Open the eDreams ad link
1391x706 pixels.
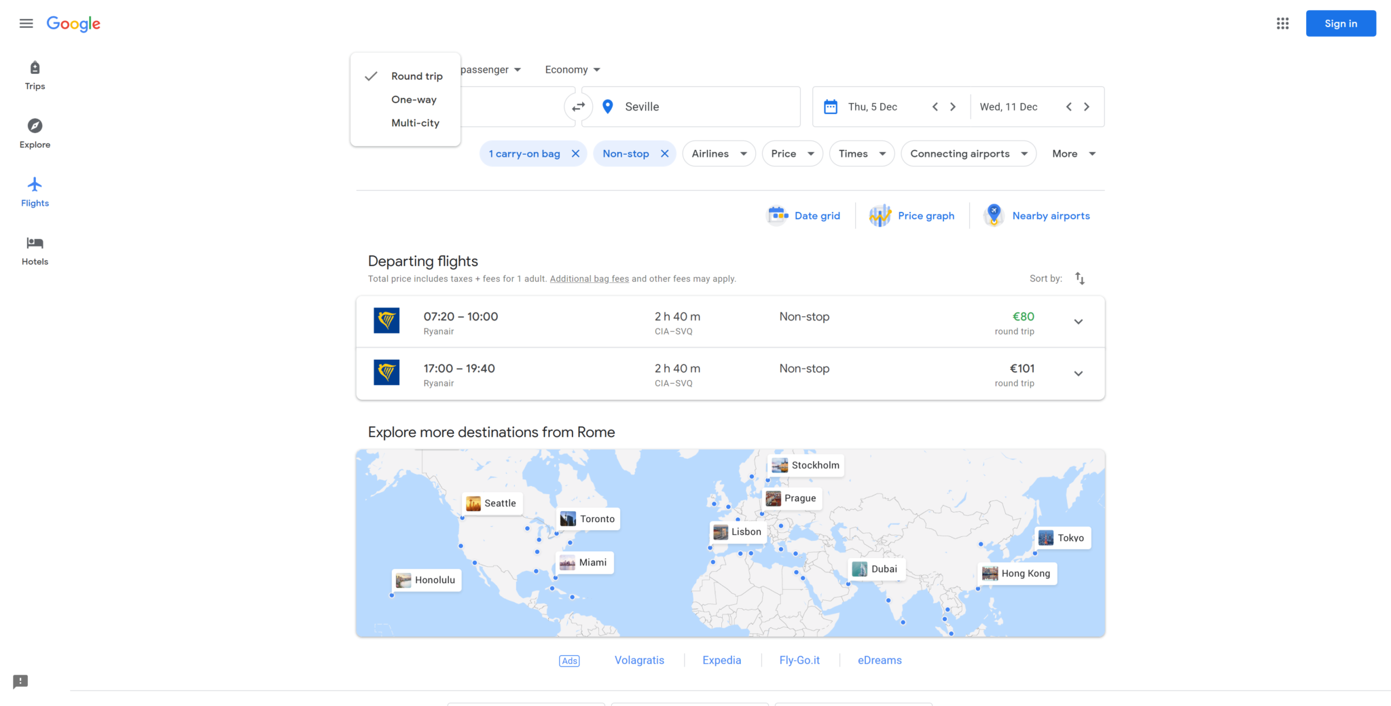point(880,661)
